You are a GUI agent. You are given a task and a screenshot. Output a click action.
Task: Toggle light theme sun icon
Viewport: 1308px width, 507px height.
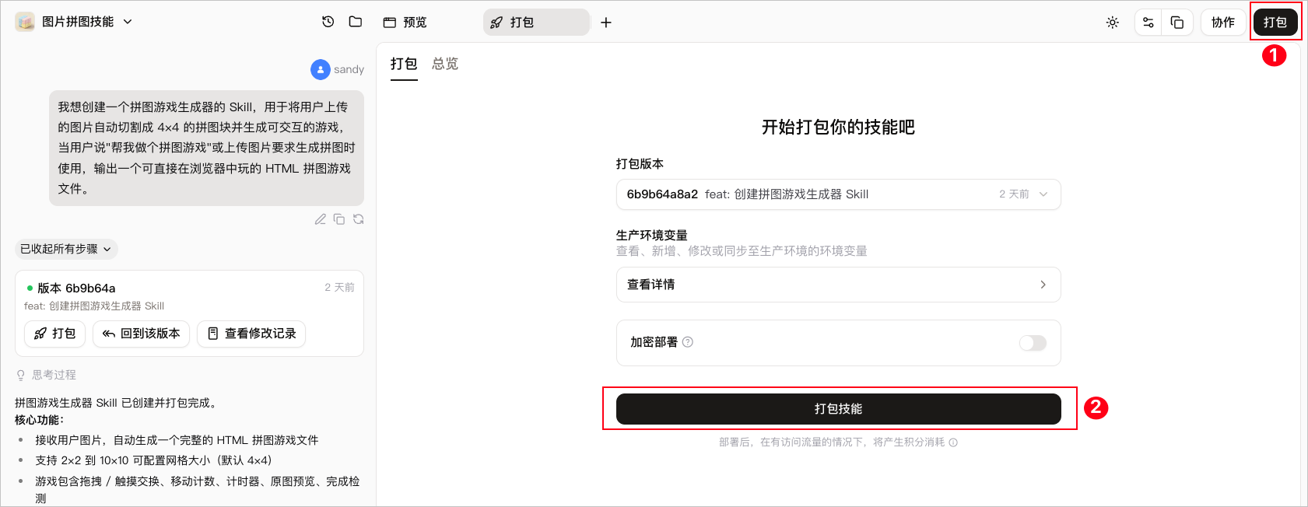point(1113,23)
